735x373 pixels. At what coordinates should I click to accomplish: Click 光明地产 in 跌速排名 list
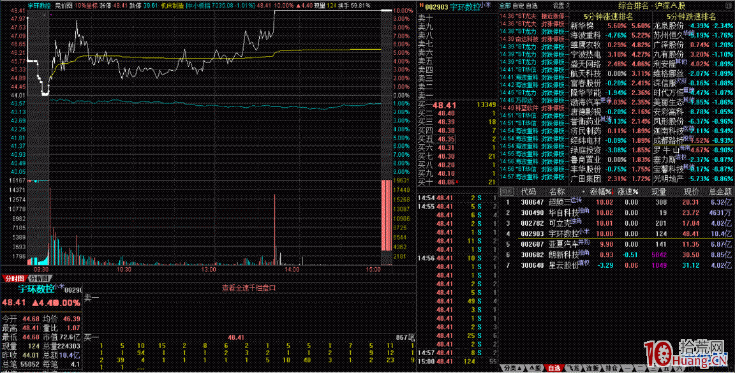coord(668,179)
